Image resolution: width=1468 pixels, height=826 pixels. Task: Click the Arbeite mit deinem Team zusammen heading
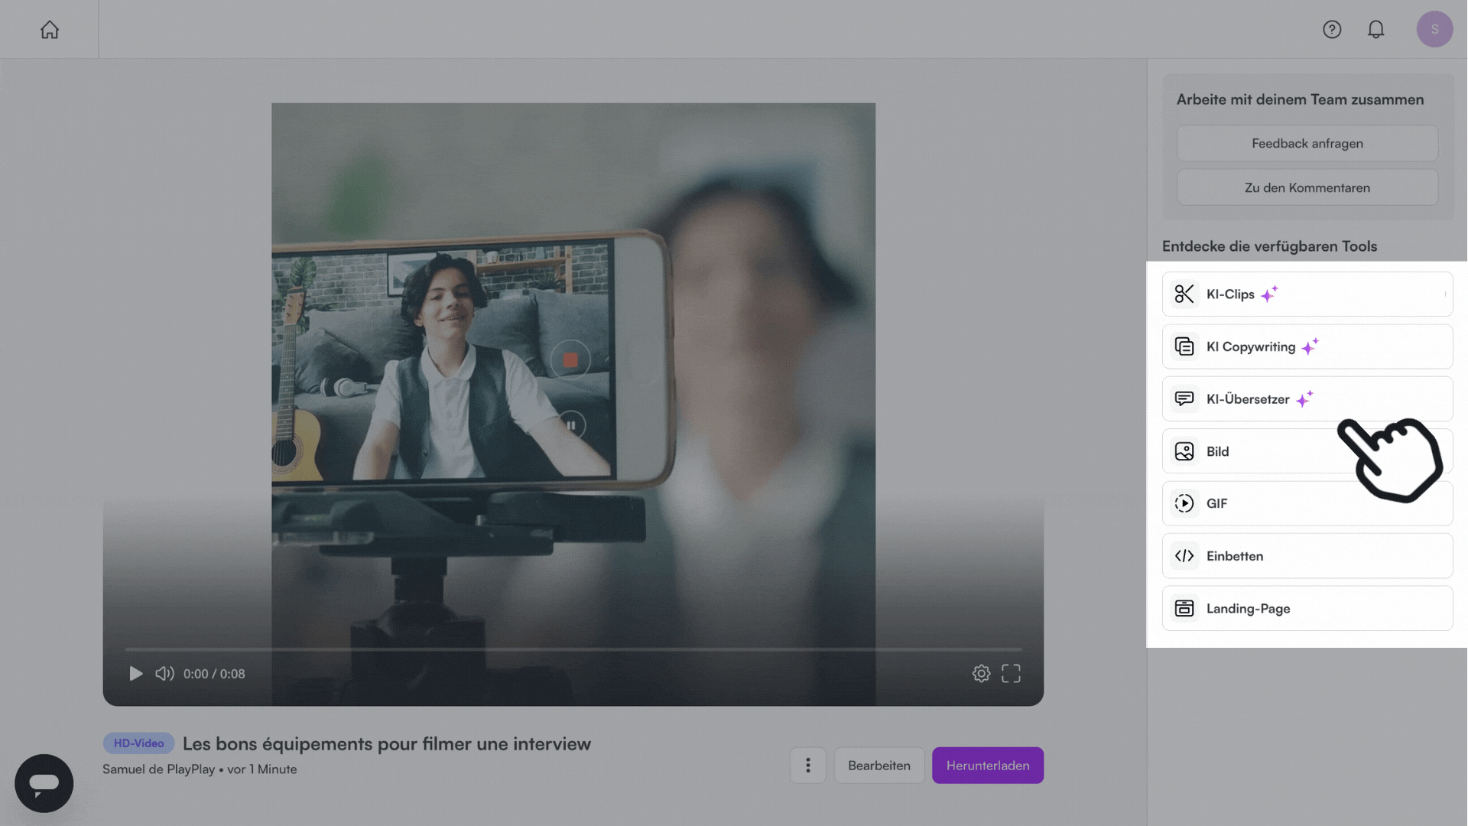point(1300,99)
